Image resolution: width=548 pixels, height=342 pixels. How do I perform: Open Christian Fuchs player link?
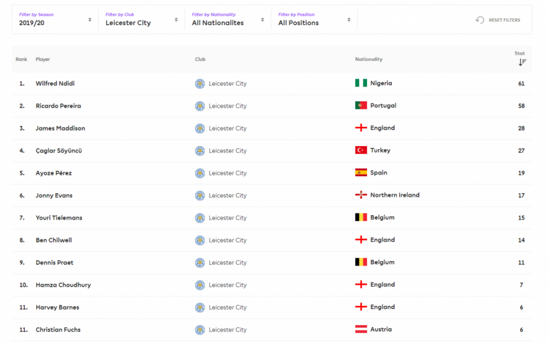[58, 330]
